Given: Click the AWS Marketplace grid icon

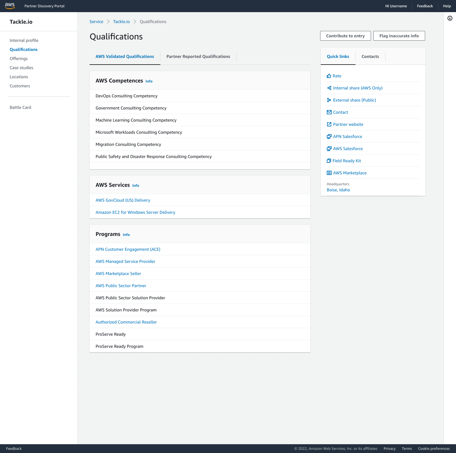Looking at the screenshot, I should [329, 173].
